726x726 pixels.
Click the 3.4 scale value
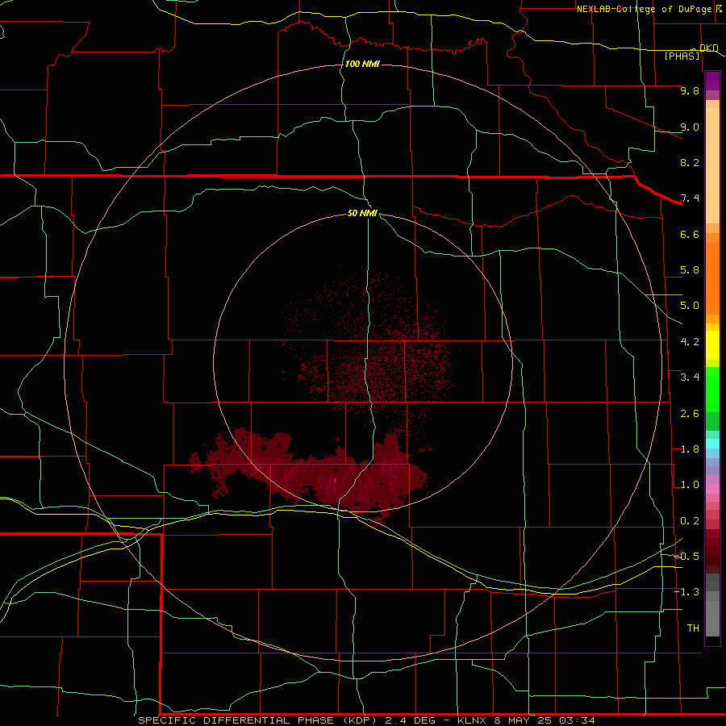pos(690,378)
